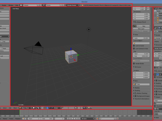The image size is (162, 121).
Task: Toggle the Anti-Aliasing checkbox in render properties
Action: [157, 71]
